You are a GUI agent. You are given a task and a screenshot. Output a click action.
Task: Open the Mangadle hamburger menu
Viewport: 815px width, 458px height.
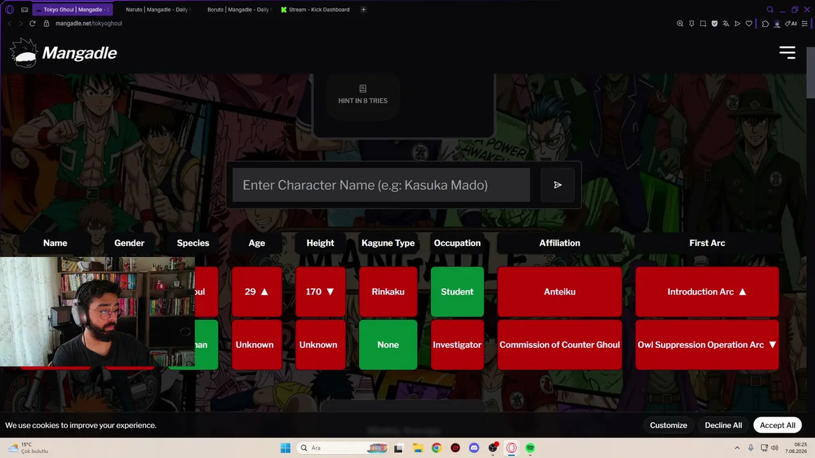click(788, 53)
